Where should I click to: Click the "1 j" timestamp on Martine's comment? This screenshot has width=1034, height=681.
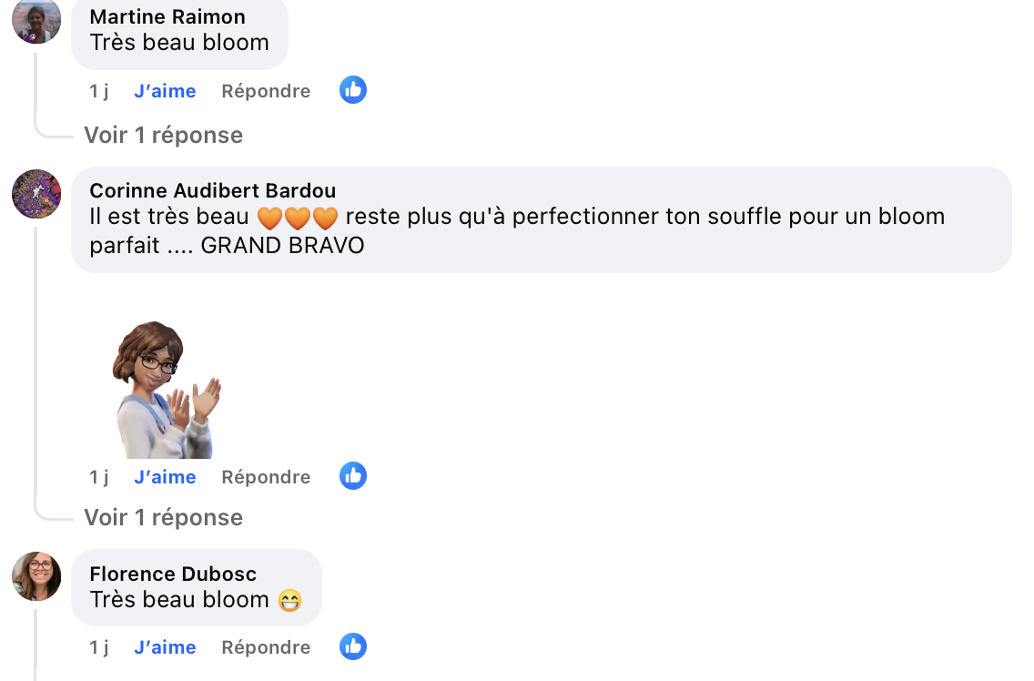pyautogui.click(x=98, y=91)
